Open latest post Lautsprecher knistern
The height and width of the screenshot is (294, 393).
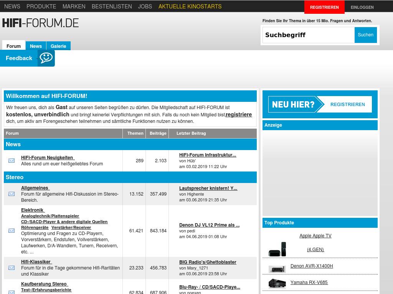pos(208,188)
